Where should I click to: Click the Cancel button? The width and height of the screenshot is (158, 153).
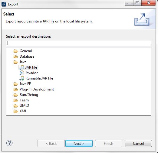[138, 144]
